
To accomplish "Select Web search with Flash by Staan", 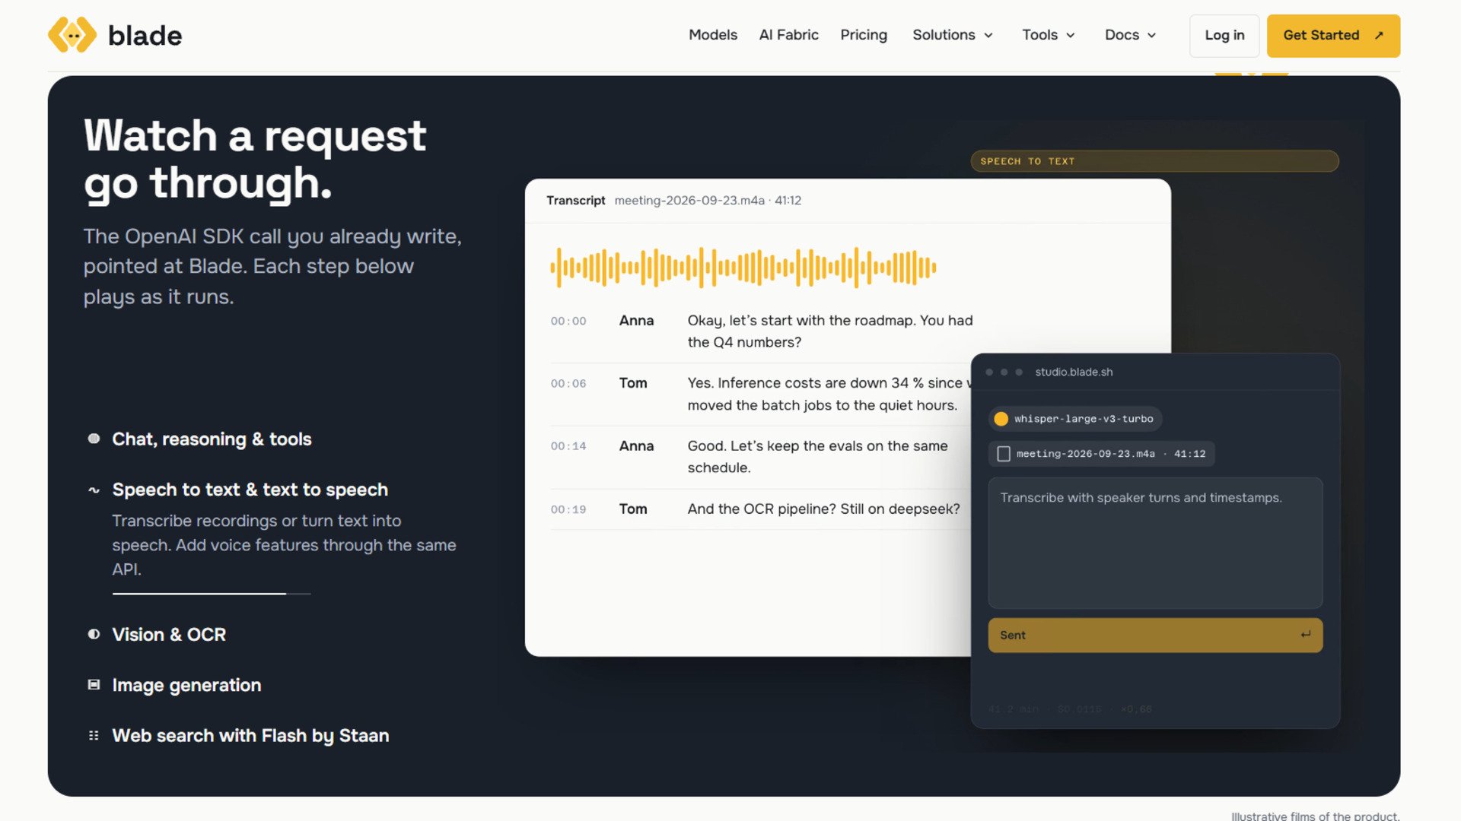I will pos(250,736).
